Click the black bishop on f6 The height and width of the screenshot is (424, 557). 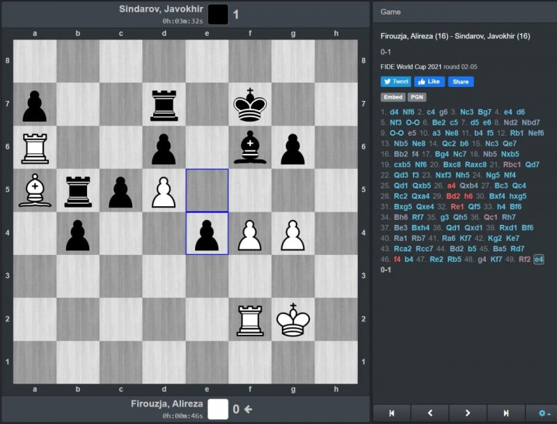coord(250,148)
